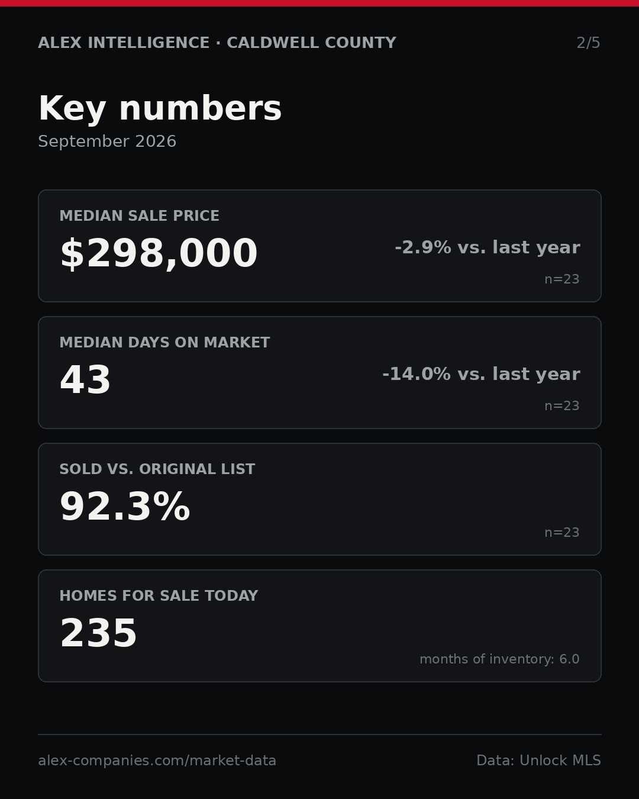Click the Alex Intelligence Caldwell County header
639x799 pixels.
[217, 43]
